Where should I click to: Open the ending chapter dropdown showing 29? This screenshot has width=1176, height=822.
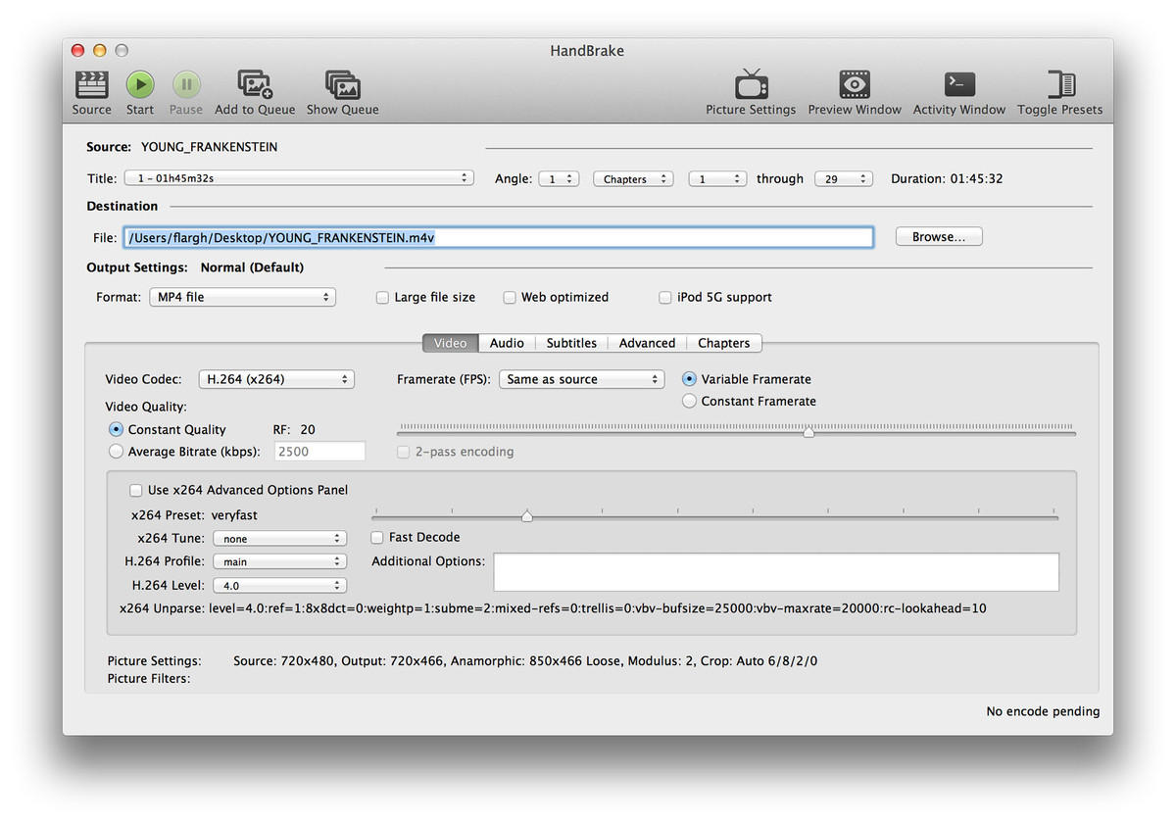pos(844,179)
